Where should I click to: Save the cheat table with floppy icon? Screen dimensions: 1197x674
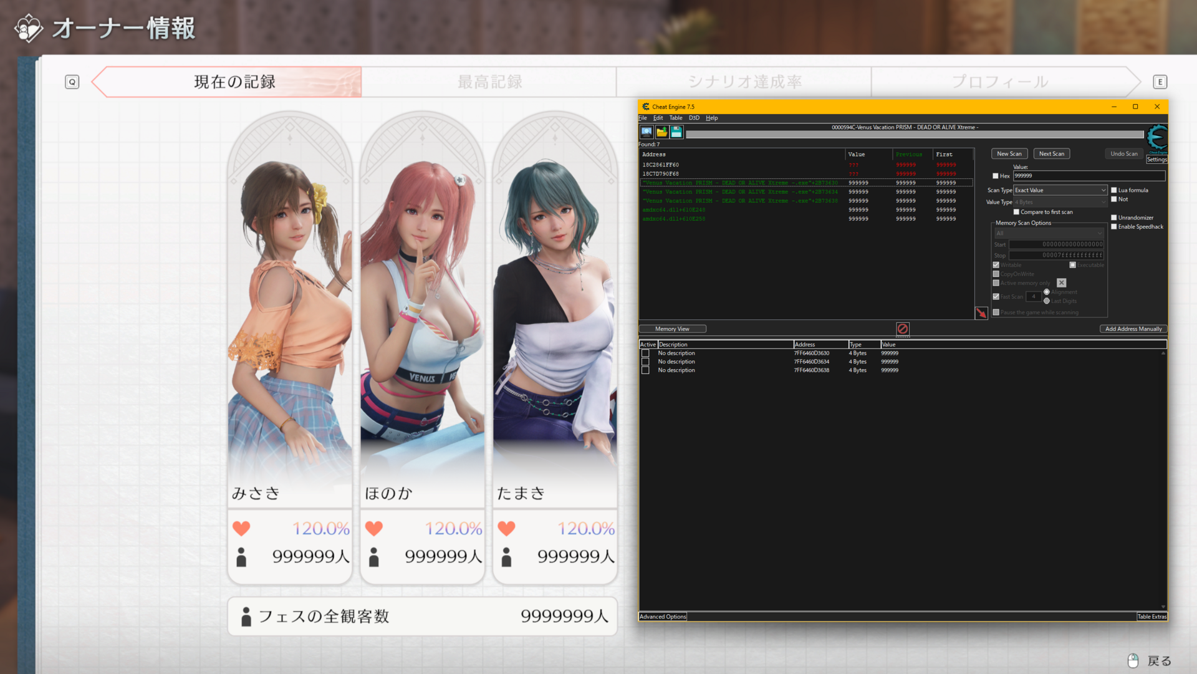pyautogui.click(x=676, y=132)
